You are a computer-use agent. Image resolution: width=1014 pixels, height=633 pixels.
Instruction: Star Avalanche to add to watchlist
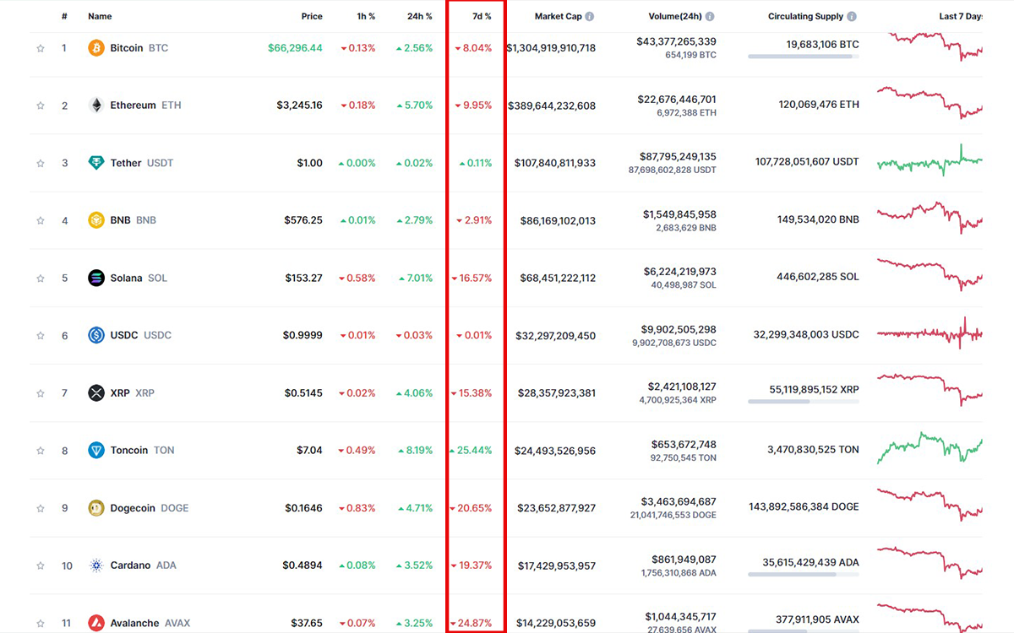(x=40, y=624)
